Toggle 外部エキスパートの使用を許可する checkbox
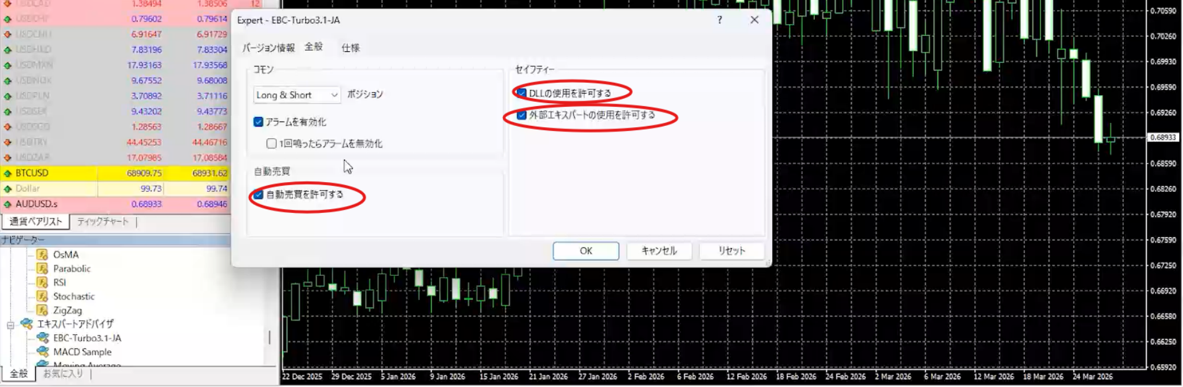 521,115
